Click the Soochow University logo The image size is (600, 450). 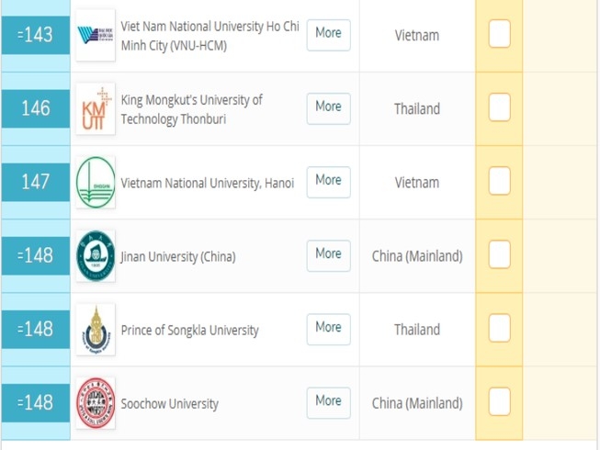coord(96,402)
